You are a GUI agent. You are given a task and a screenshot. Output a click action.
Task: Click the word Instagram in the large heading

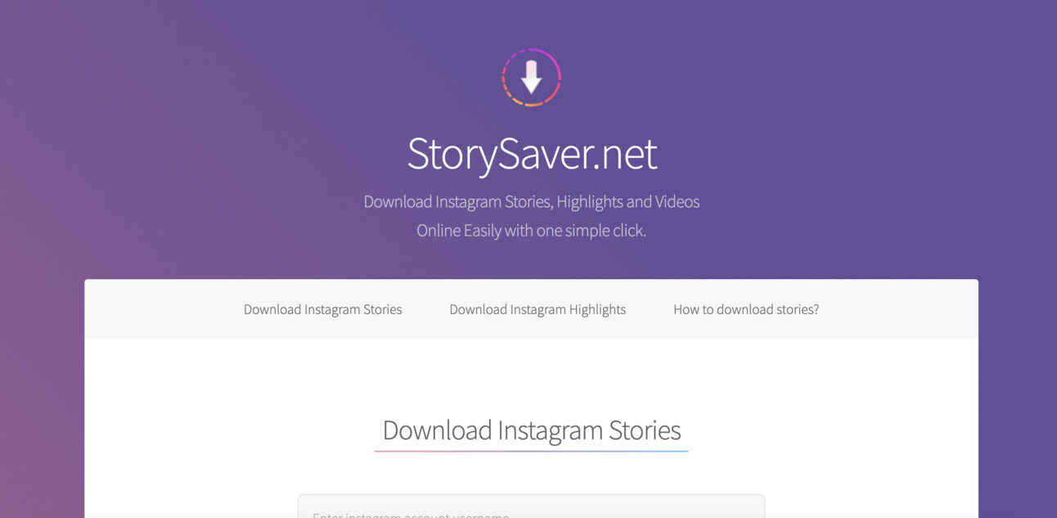551,430
